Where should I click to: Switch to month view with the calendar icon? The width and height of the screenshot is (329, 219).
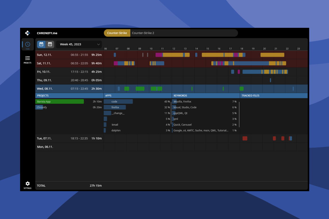pos(50,44)
